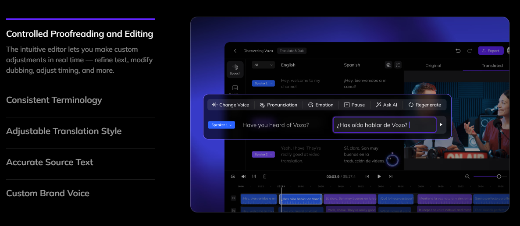
Task: Select the "Suena perfecto para" timeline clip
Action: (x=491, y=199)
